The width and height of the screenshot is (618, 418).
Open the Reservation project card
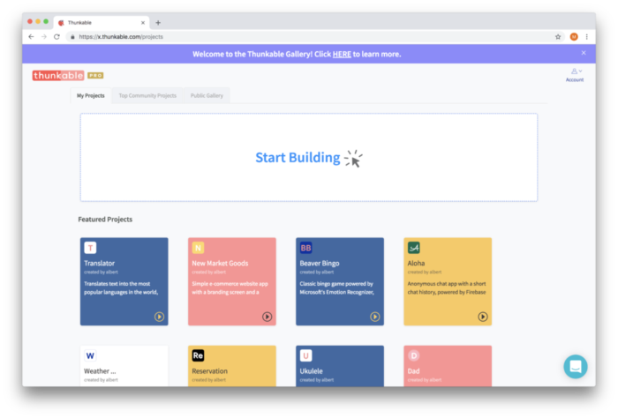(232, 366)
